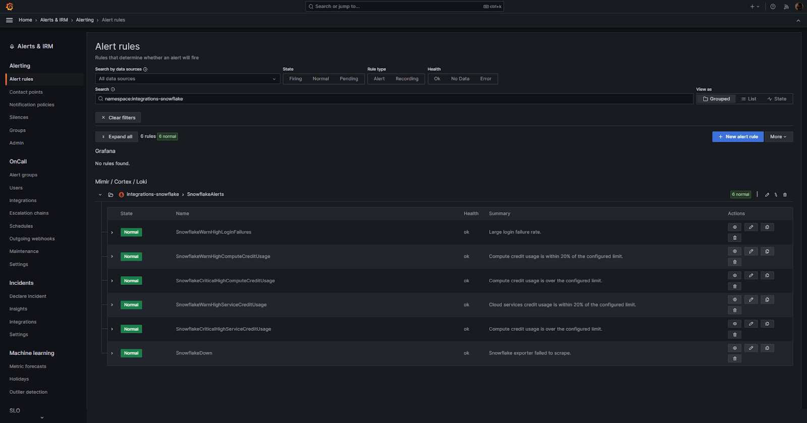
Task: Expand the SnowflakeWarnHighLoginFailures row
Action: click(x=112, y=232)
